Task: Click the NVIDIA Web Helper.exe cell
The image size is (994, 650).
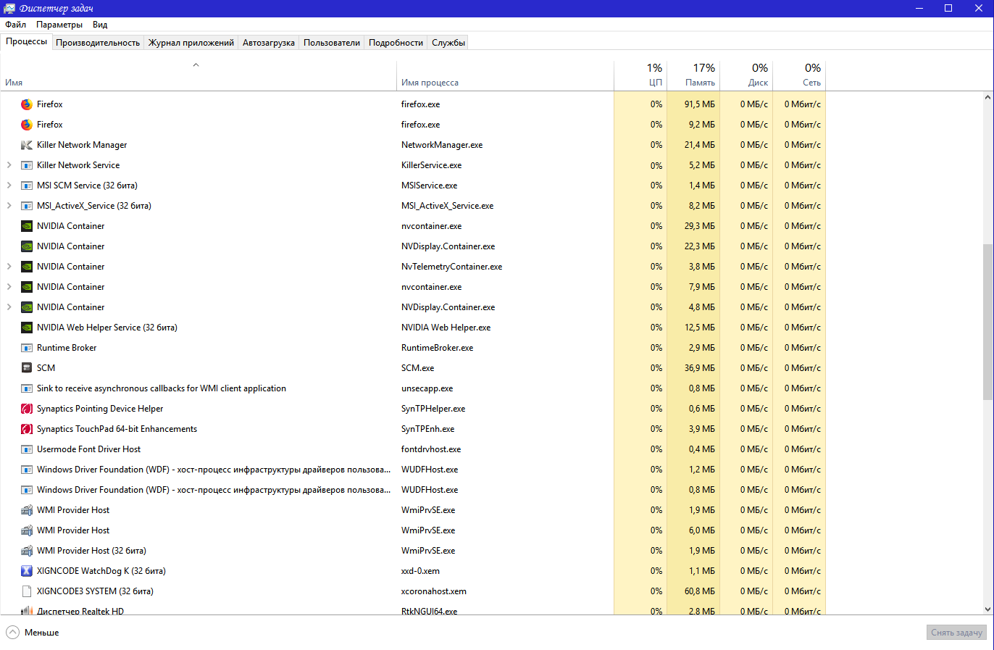Action: [446, 328]
